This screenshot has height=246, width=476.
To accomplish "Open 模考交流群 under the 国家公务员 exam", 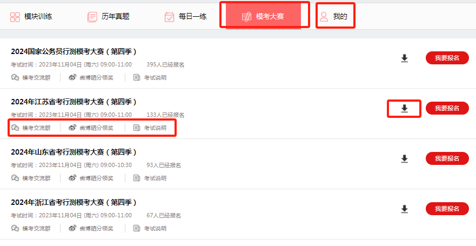I will (31, 78).
